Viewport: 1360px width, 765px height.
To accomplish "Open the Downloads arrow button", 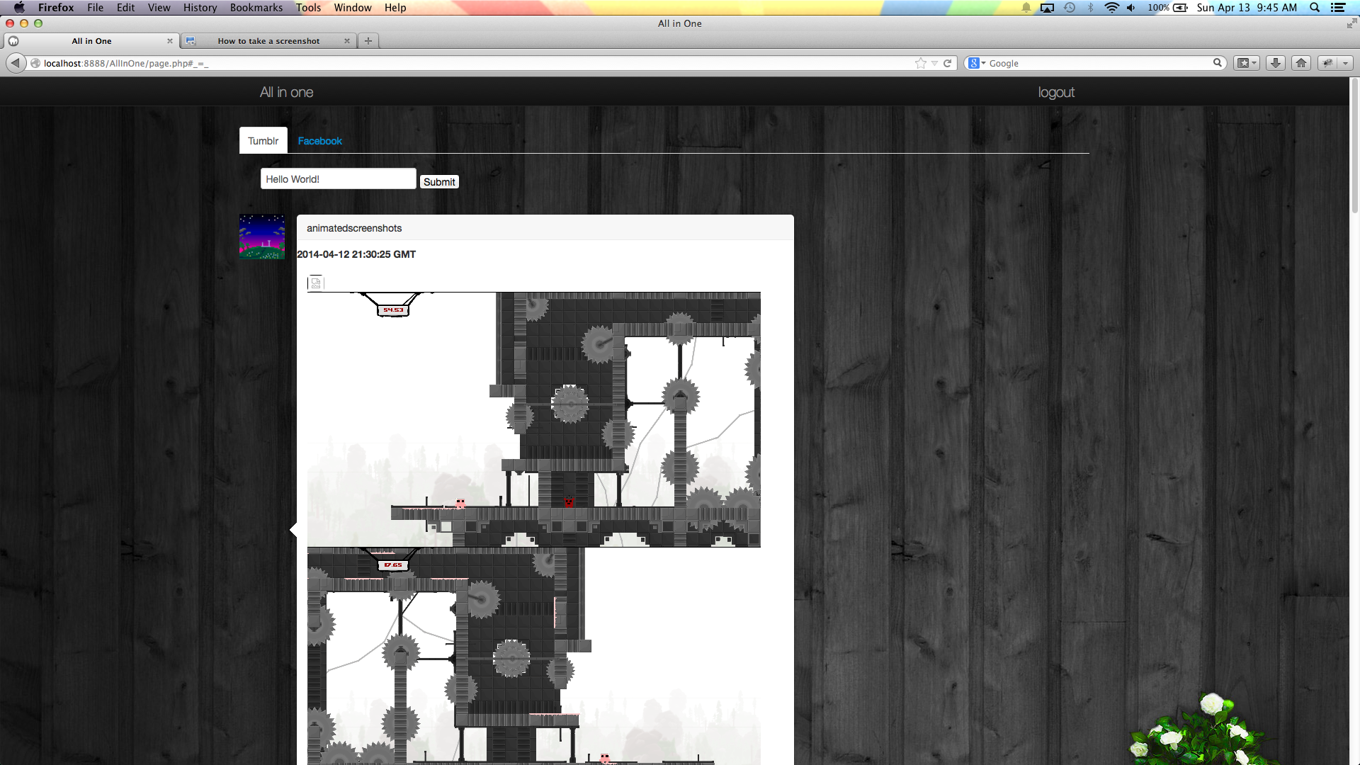I will [1276, 63].
